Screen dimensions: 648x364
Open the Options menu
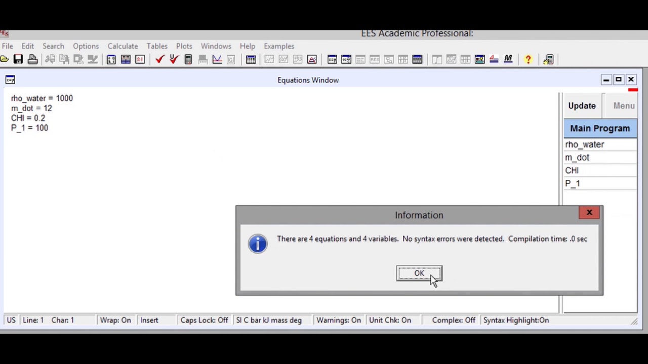[86, 46]
